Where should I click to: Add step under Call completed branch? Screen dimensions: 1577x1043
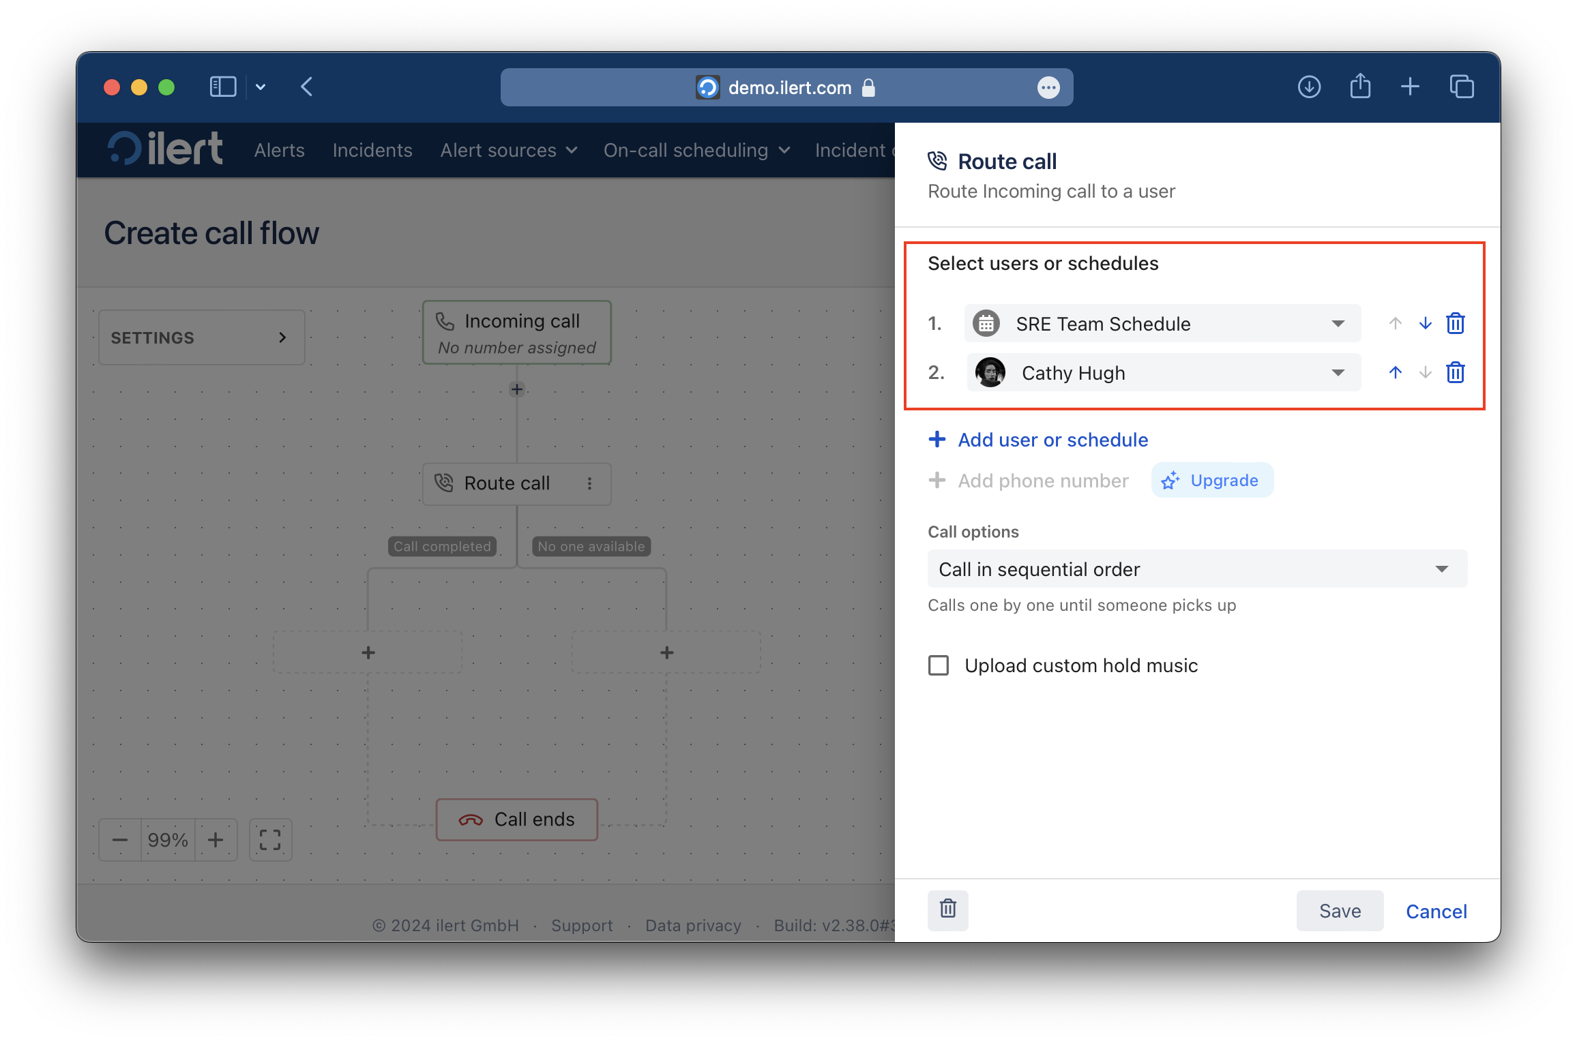point(368,652)
